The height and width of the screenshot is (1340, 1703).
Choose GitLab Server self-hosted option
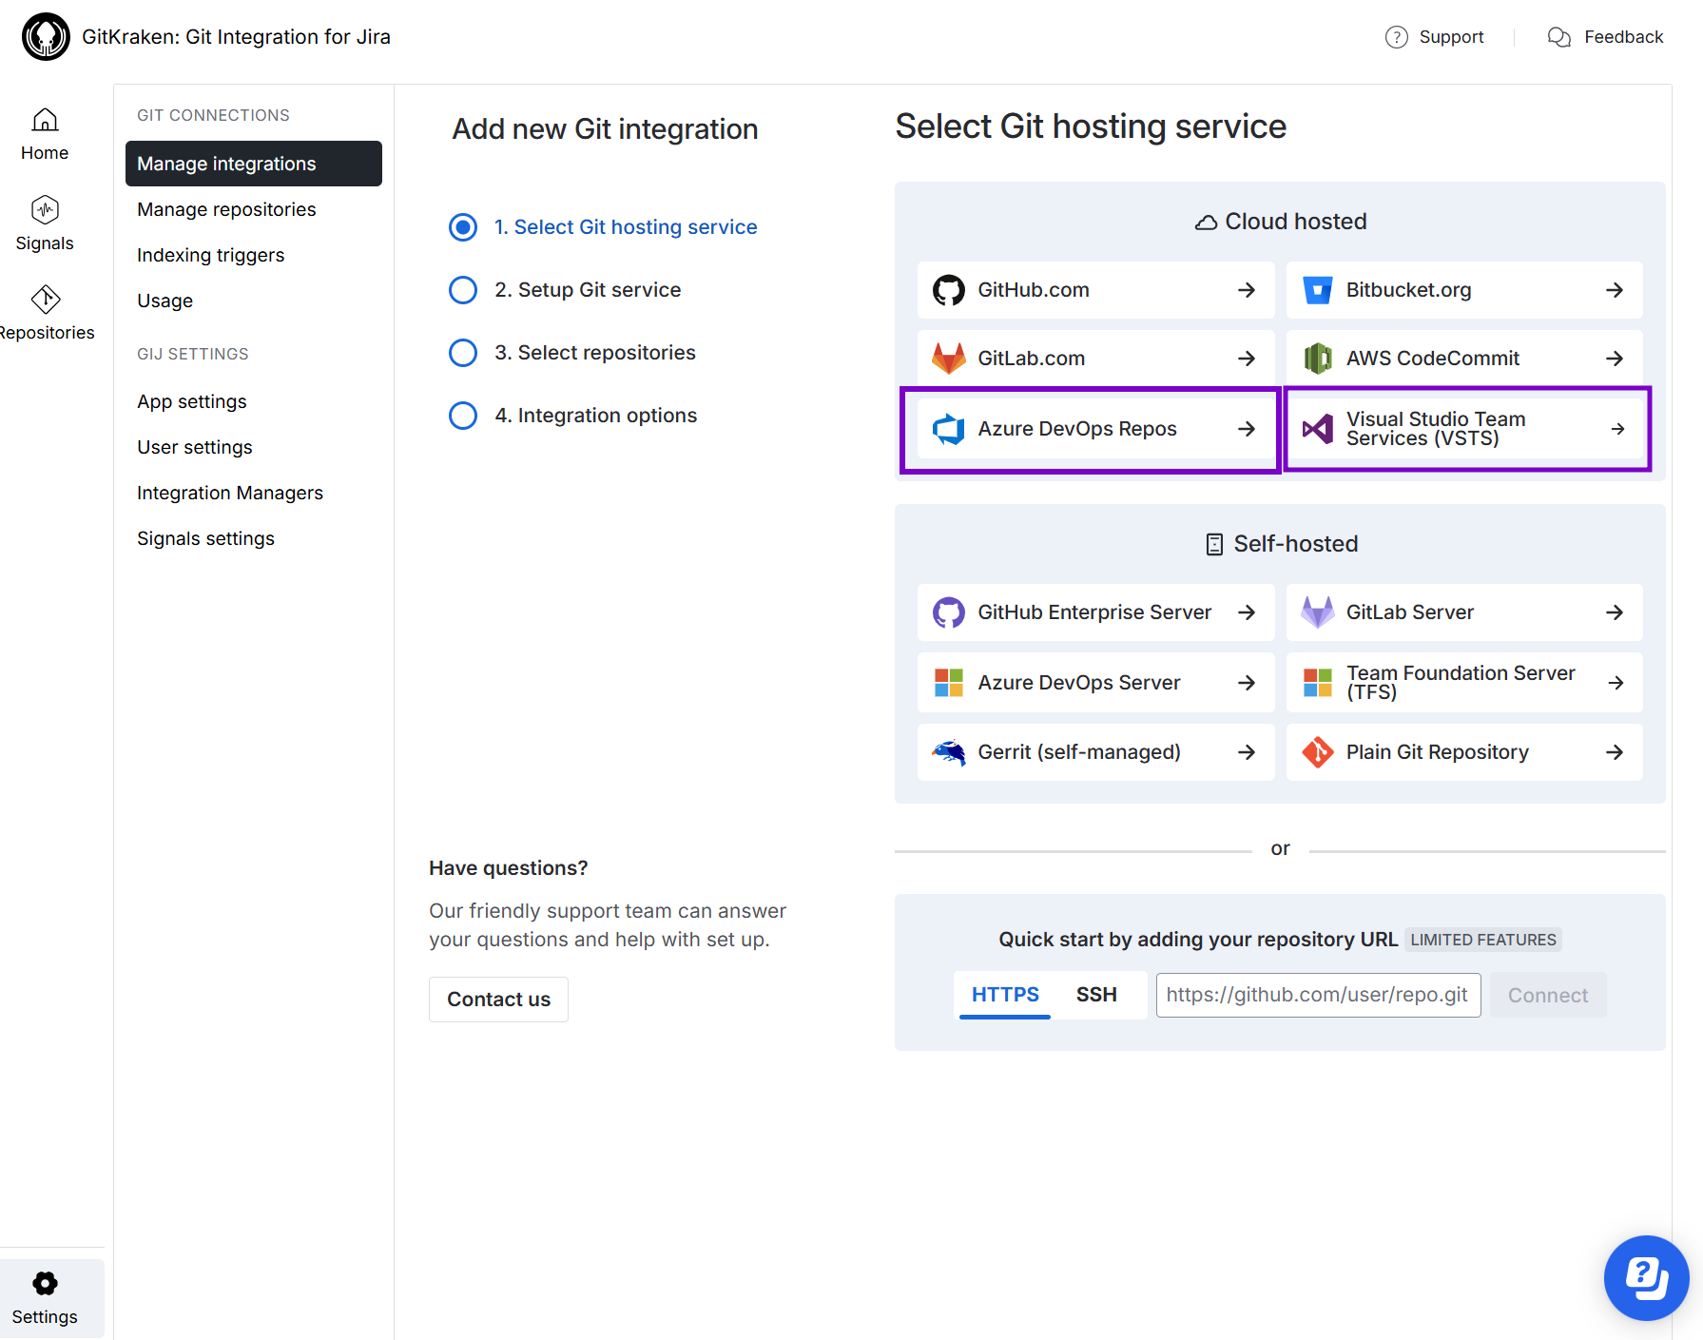pyautogui.click(x=1463, y=612)
